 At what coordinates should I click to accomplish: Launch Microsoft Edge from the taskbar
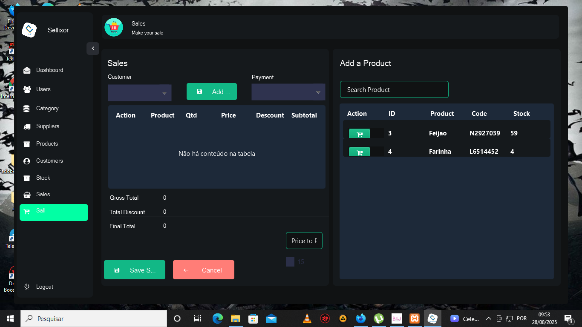[218, 318]
